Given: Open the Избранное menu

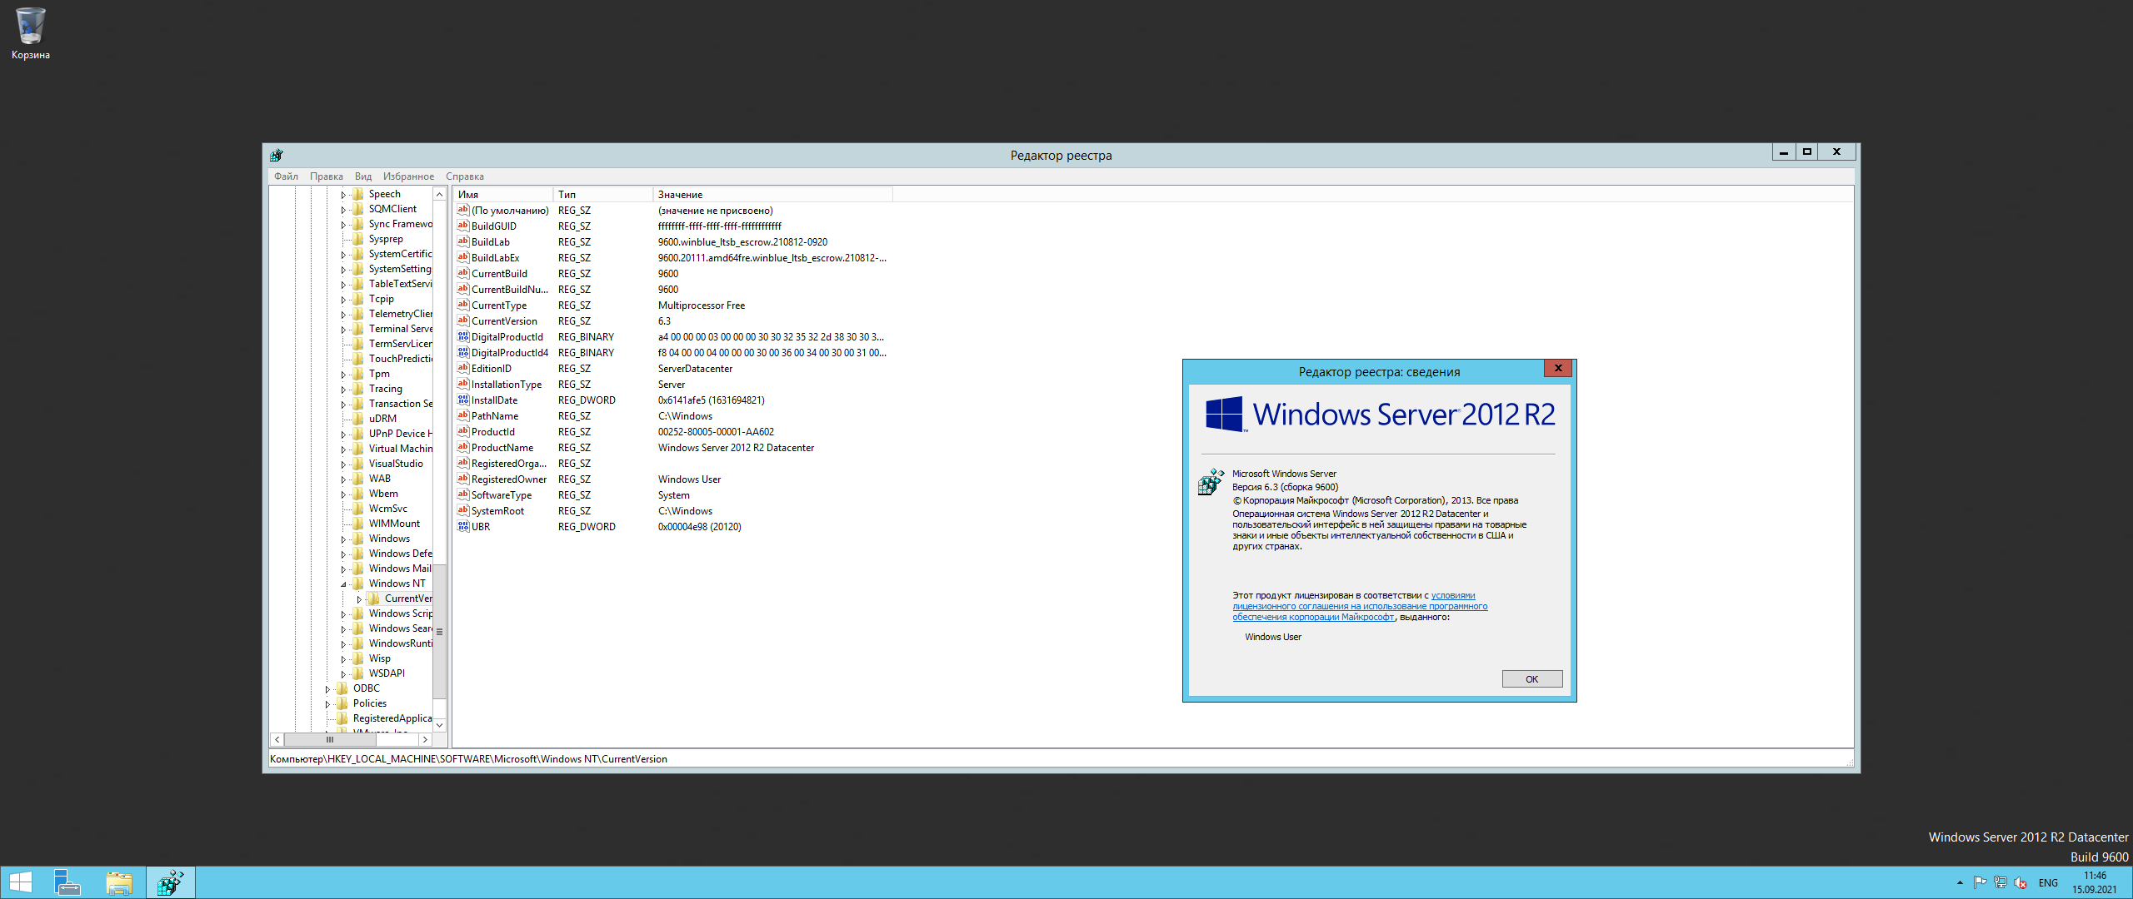Looking at the screenshot, I should click(x=408, y=176).
